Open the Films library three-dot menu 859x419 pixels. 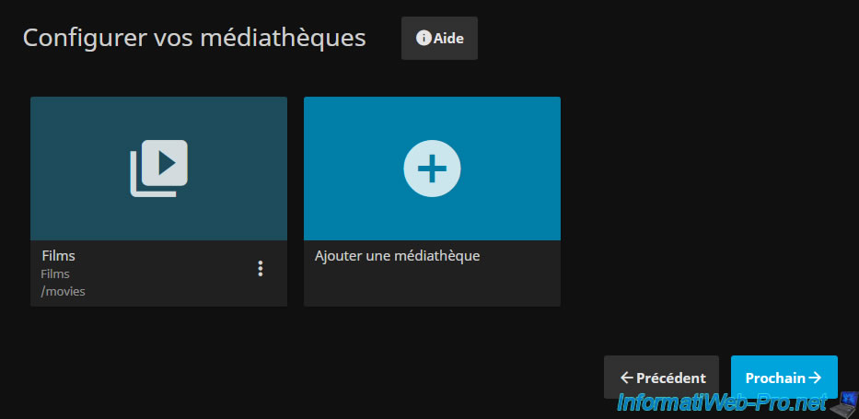(x=261, y=268)
